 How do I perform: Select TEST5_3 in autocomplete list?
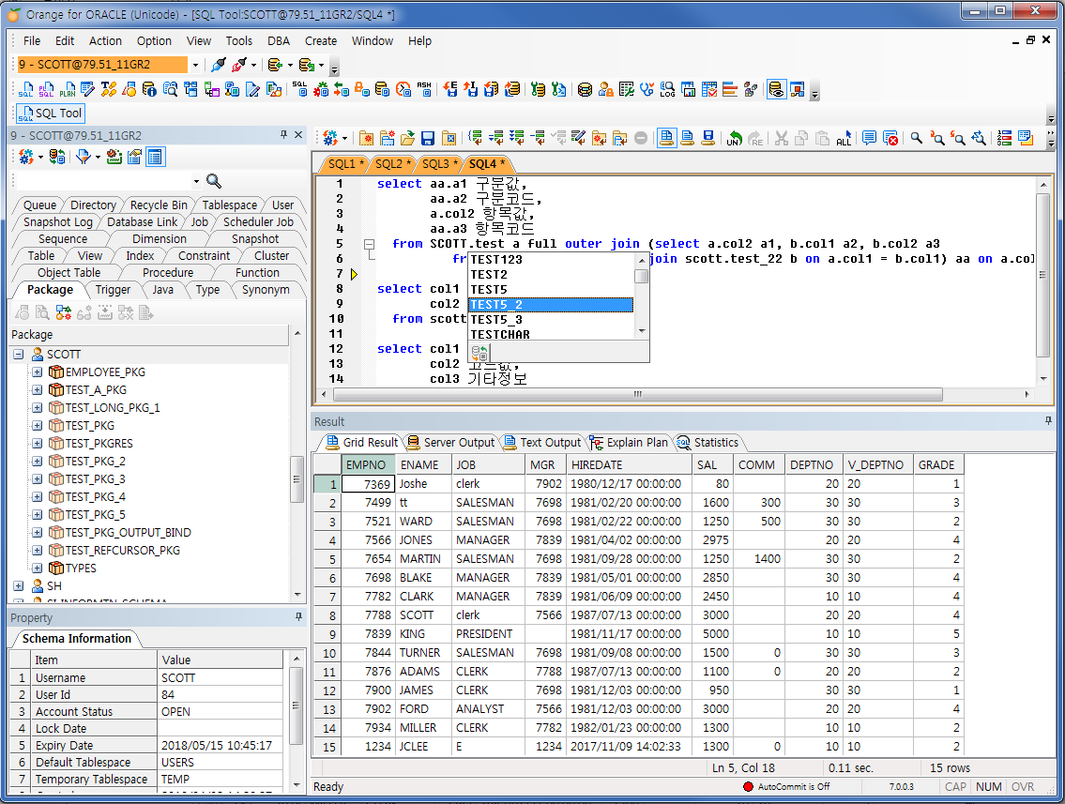[551, 319]
